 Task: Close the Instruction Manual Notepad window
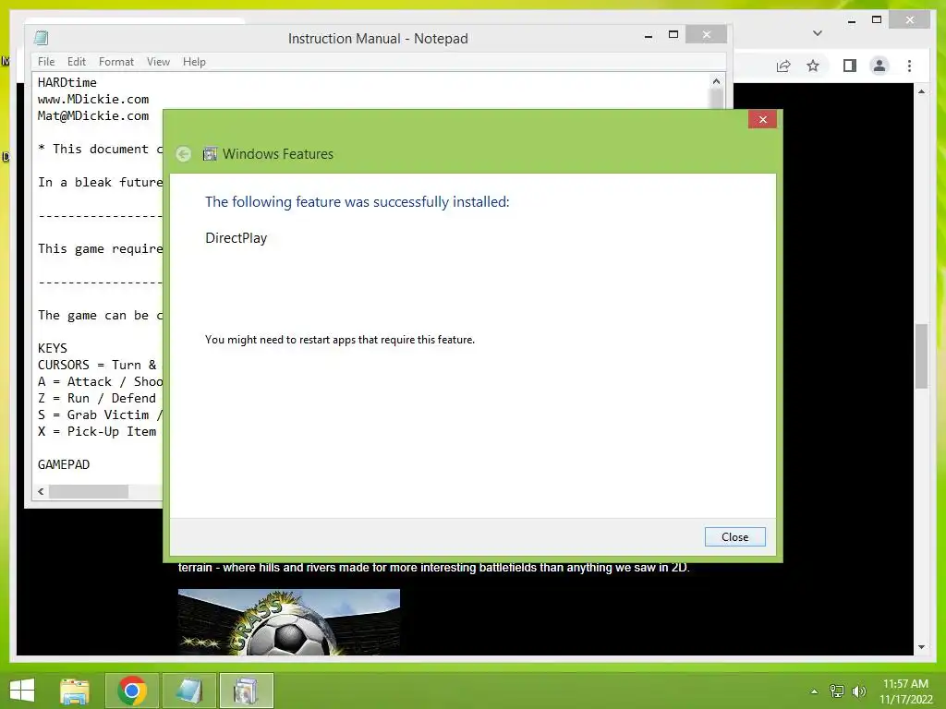(707, 35)
